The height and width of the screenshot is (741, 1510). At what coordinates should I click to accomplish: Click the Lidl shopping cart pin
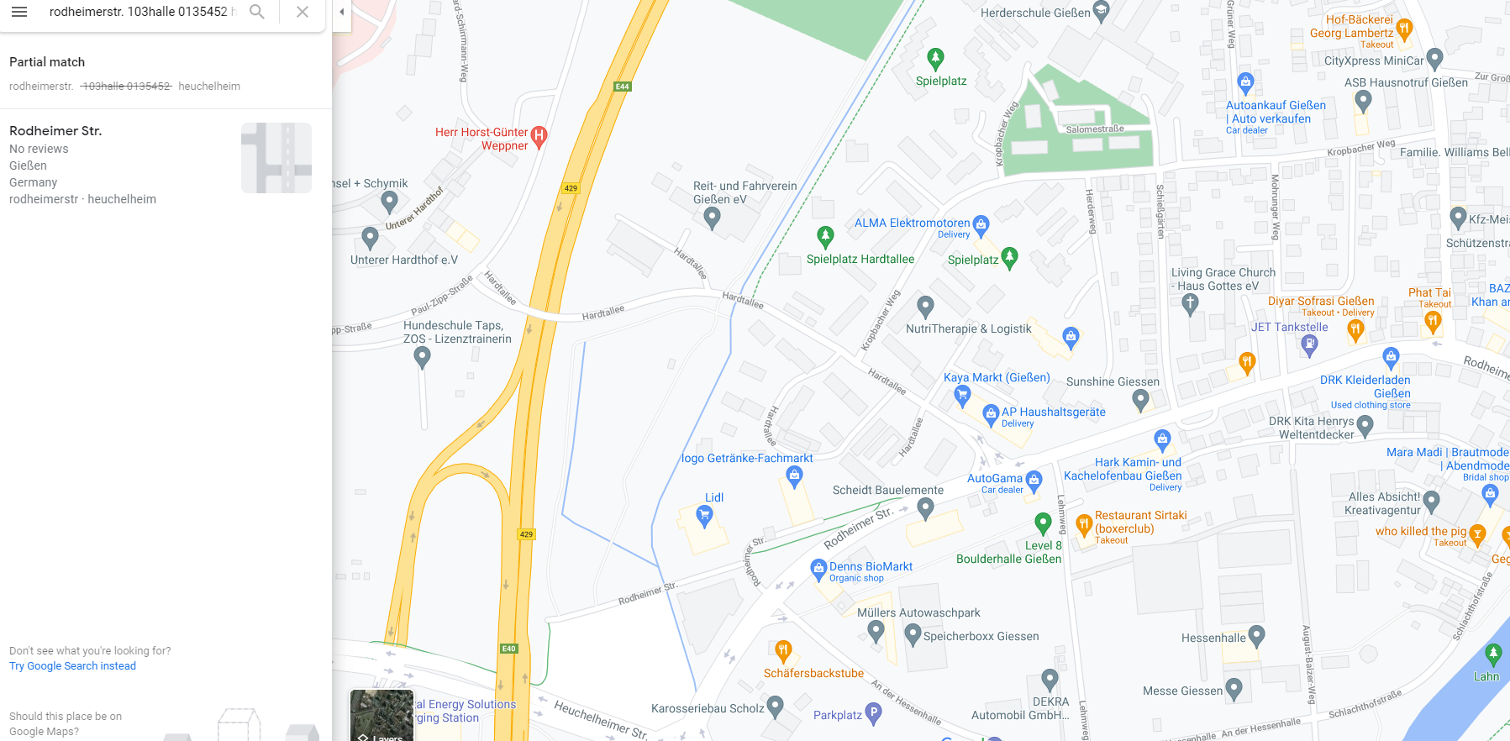tap(705, 516)
